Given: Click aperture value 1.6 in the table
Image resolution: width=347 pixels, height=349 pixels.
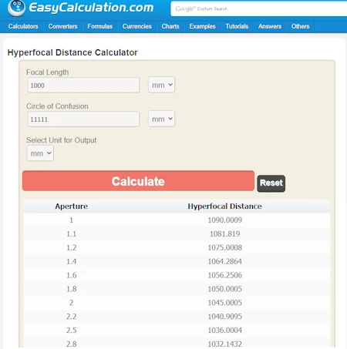Looking at the screenshot, I should tap(72, 275).
